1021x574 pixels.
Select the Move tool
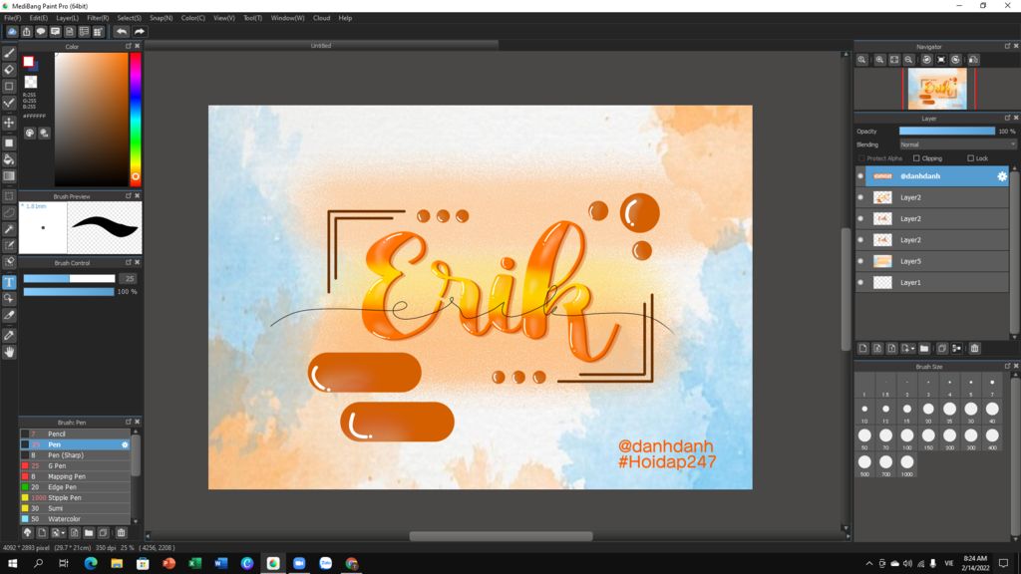pos(9,123)
